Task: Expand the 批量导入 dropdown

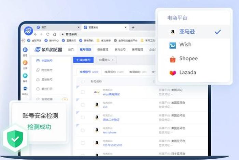Action: coord(106,60)
